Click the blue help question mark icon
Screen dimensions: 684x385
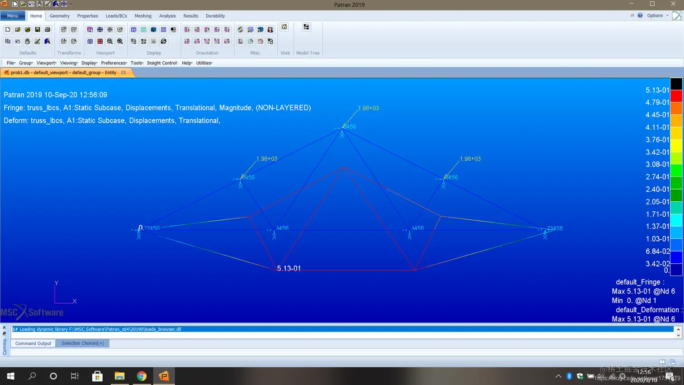click(x=640, y=15)
